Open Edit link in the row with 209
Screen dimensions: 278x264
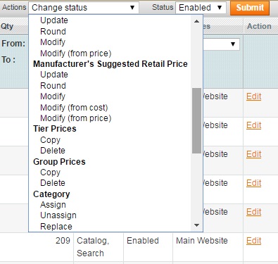coord(253,241)
